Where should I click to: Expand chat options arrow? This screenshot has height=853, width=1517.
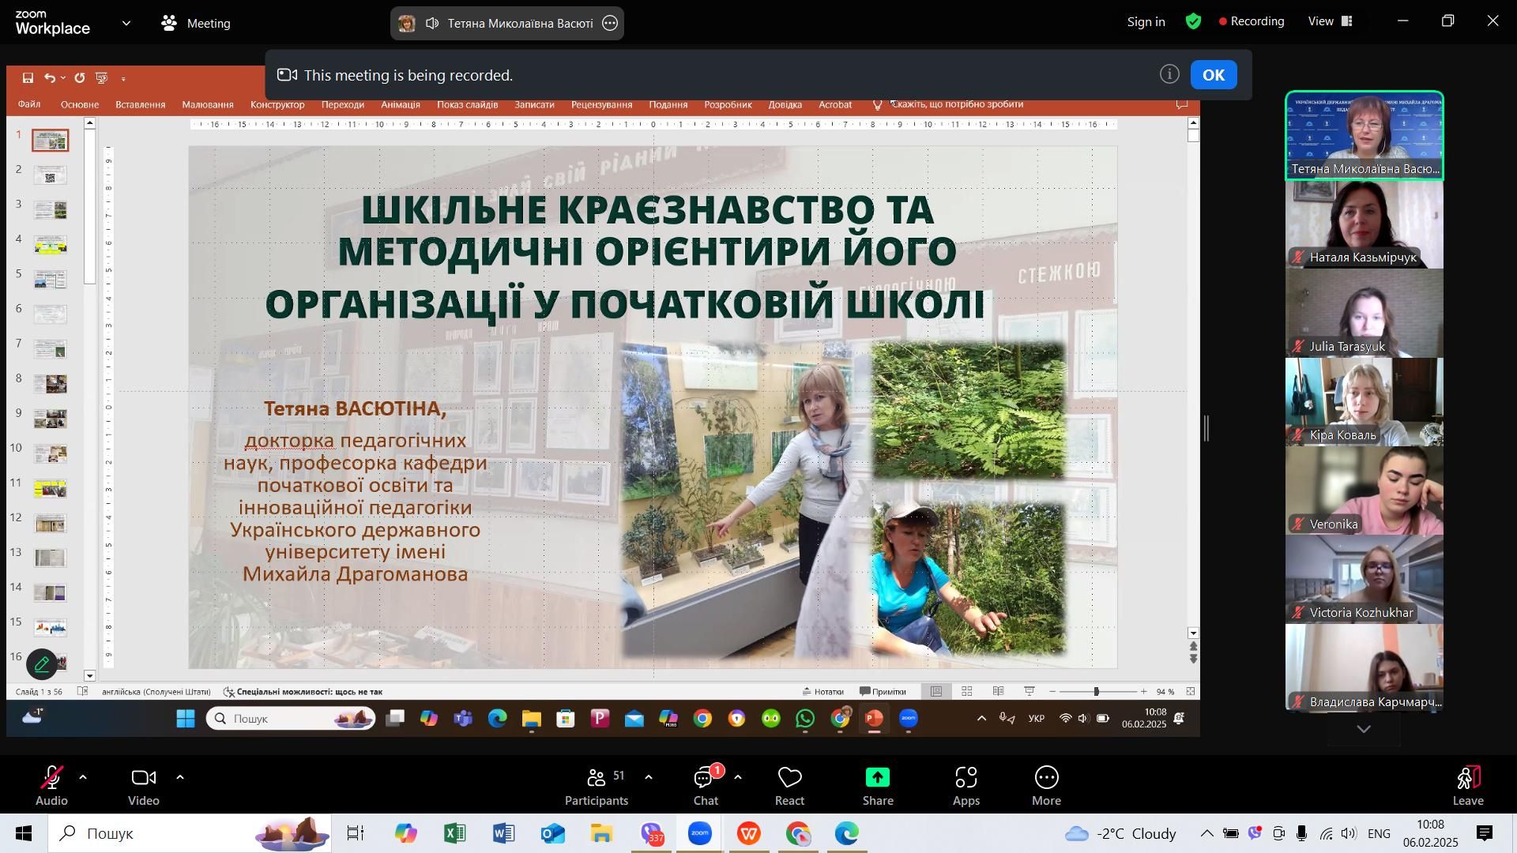click(x=738, y=778)
